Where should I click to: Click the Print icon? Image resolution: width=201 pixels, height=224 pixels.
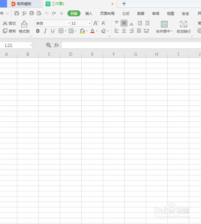pyautogui.click(x=31, y=13)
